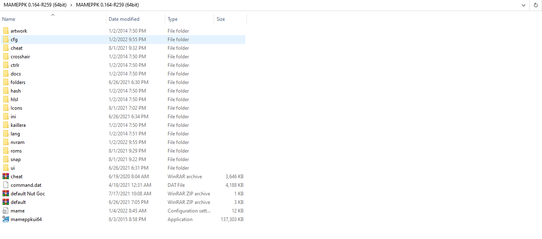Click the second MAMEPPK breadcrumb segment

point(108,5)
